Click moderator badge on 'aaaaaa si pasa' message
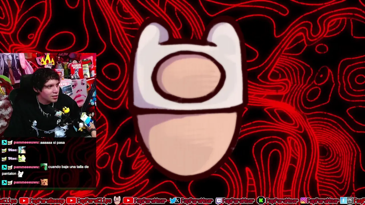Image resolution: width=365 pixels, height=205 pixels. click(x=4, y=142)
